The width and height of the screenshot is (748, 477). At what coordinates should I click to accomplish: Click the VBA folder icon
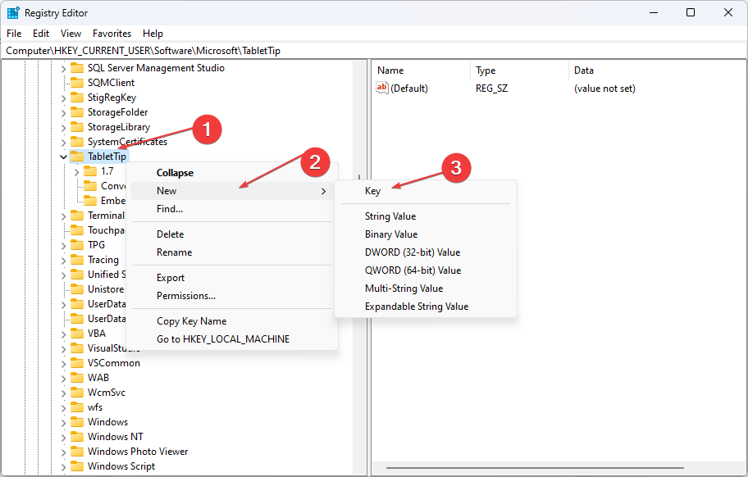tap(77, 334)
